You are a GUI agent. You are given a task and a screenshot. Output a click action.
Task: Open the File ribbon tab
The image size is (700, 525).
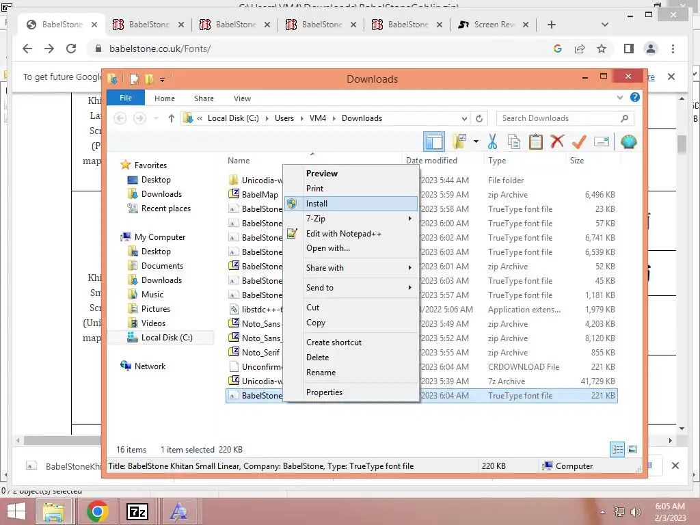tap(126, 98)
